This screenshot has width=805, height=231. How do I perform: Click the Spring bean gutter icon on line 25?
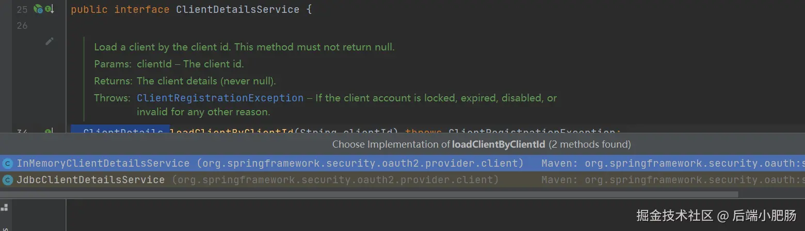[x=38, y=9]
